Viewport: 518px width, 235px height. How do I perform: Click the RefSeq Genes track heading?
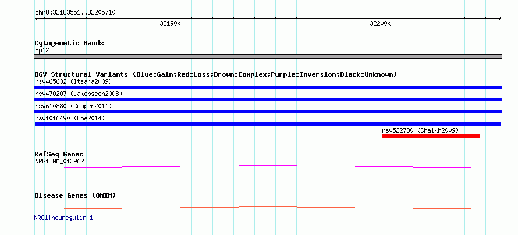(59, 155)
